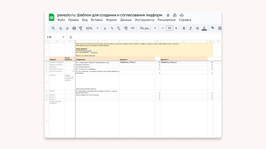Open the move-to-folder icon beside the title
Image resolution: width=266 pixels, height=149 pixels.
click(175, 15)
